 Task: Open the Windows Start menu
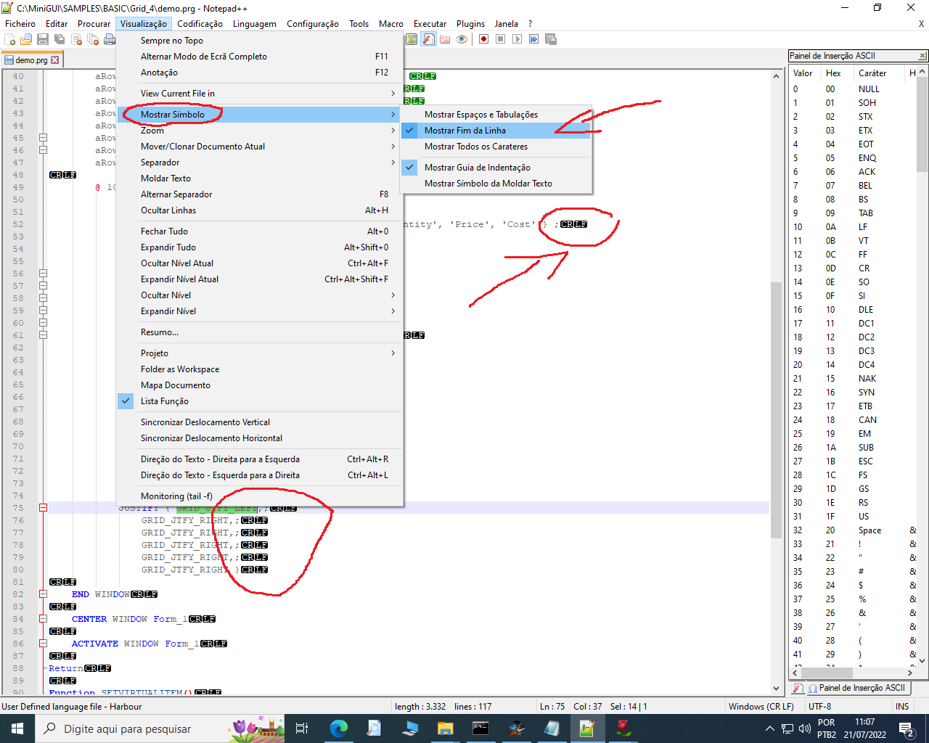(x=17, y=728)
